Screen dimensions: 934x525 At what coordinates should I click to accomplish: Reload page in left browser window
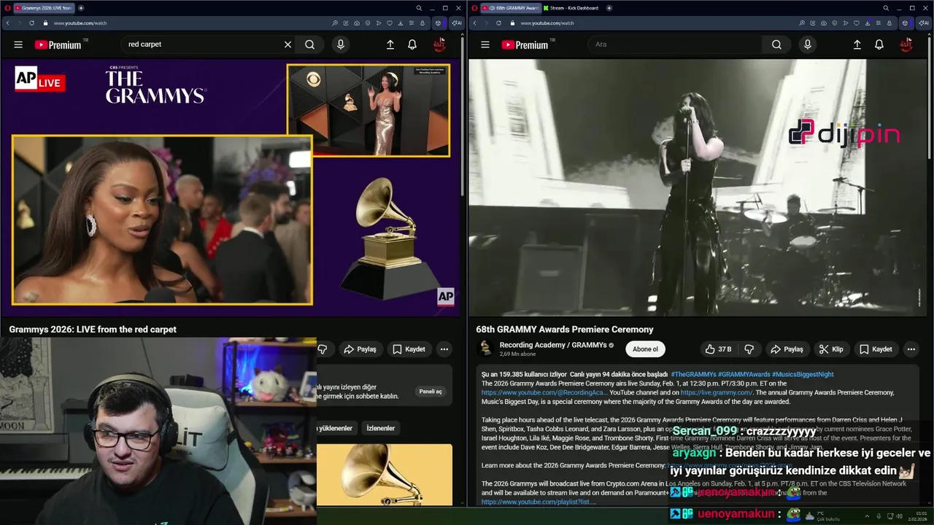tap(31, 23)
